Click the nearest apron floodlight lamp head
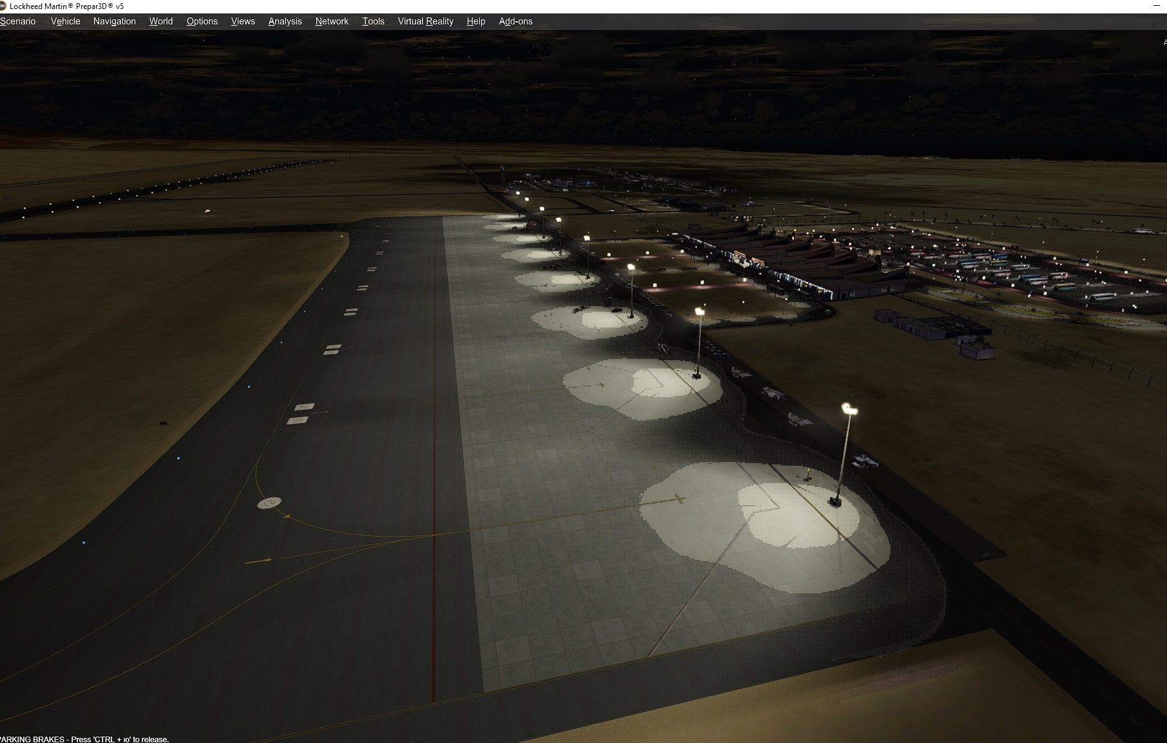Viewport: 1167px width, 743px height. tap(849, 408)
